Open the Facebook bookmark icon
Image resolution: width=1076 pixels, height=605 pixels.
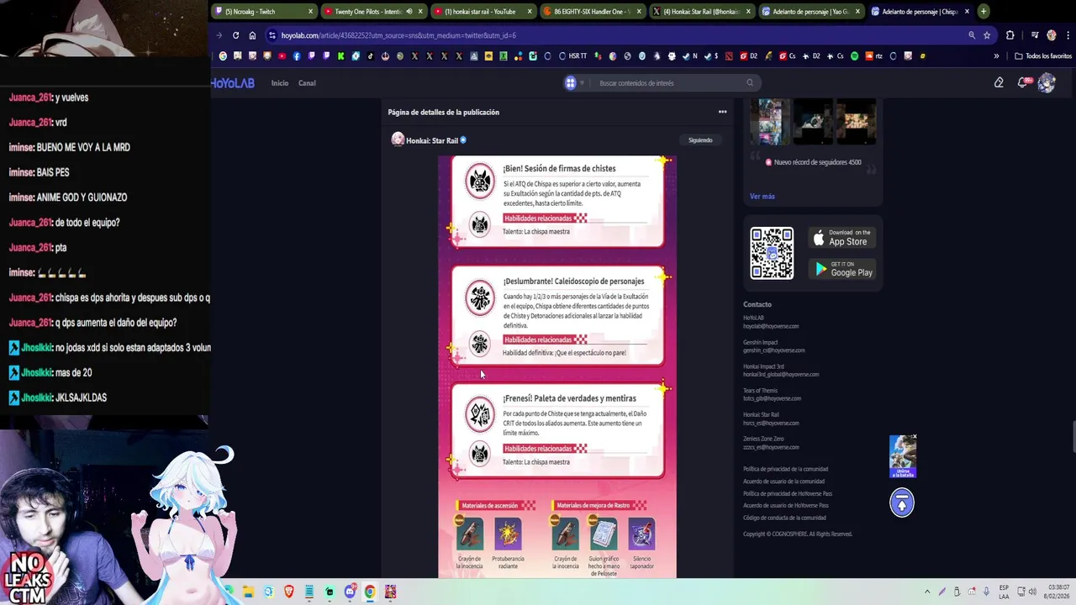point(296,56)
